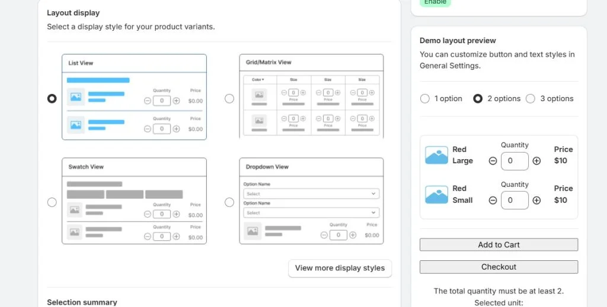Image resolution: width=607 pixels, height=307 pixels.
Task: Decrease quantity for Red Small
Action: click(493, 200)
